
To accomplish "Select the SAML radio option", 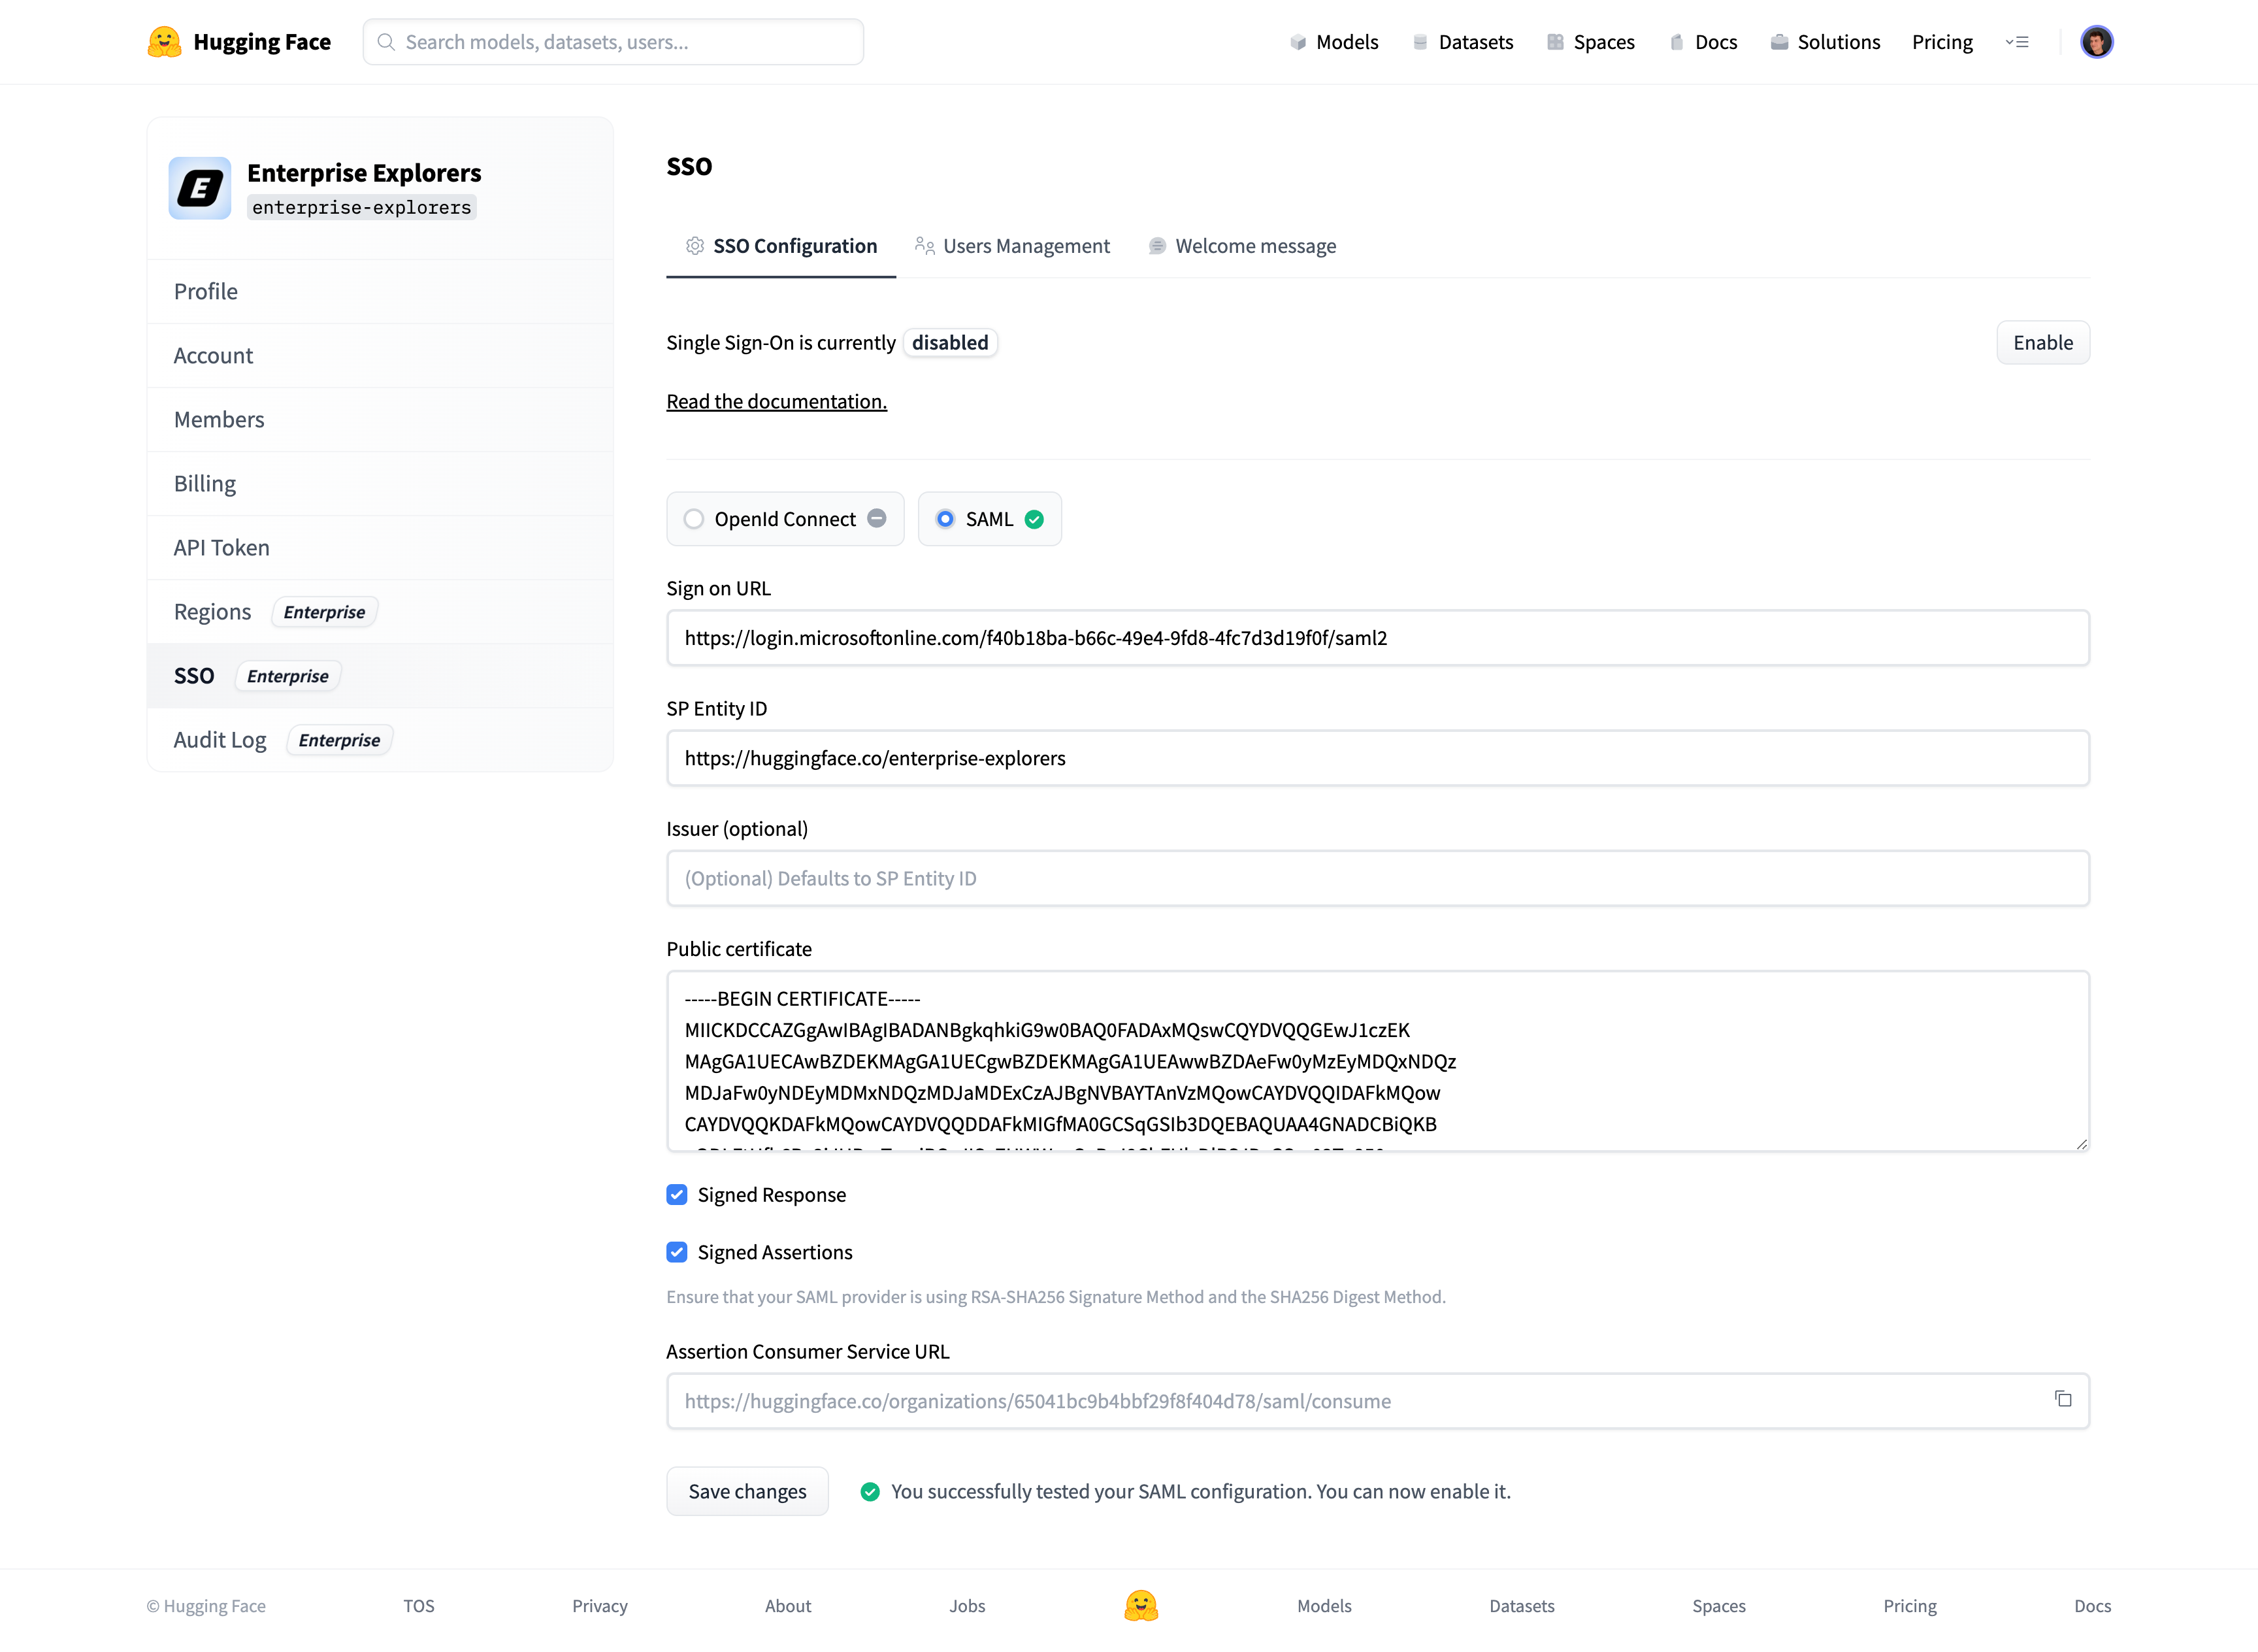I will pyautogui.click(x=945, y=519).
